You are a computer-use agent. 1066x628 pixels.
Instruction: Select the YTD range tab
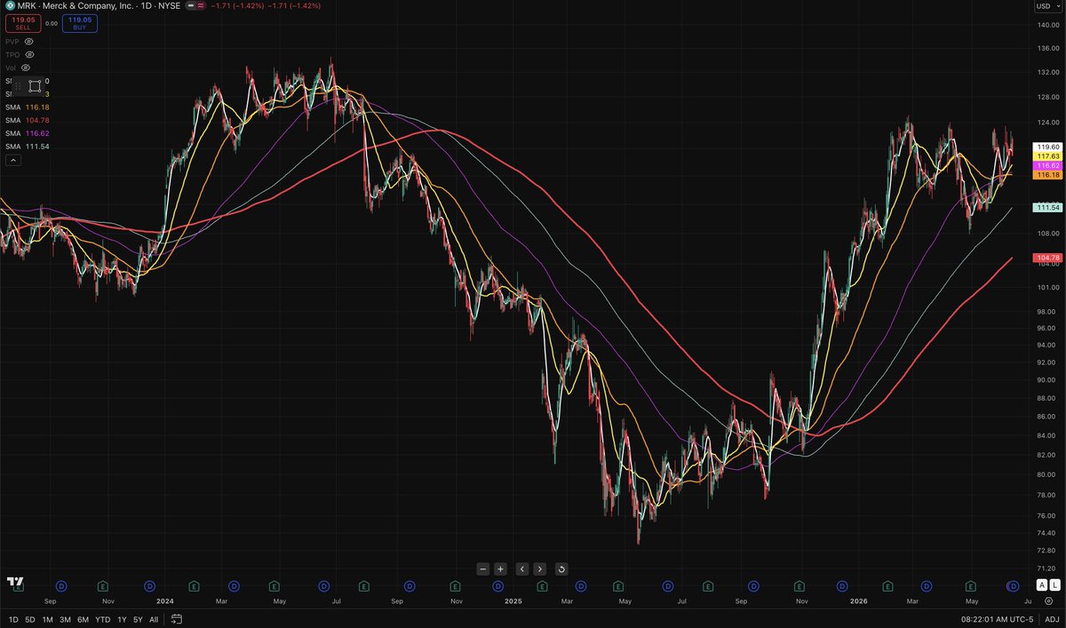tap(103, 618)
